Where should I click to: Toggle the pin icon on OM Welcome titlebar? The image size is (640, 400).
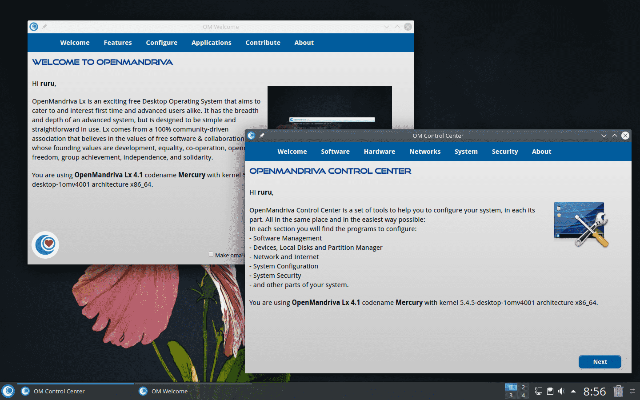click(44, 26)
